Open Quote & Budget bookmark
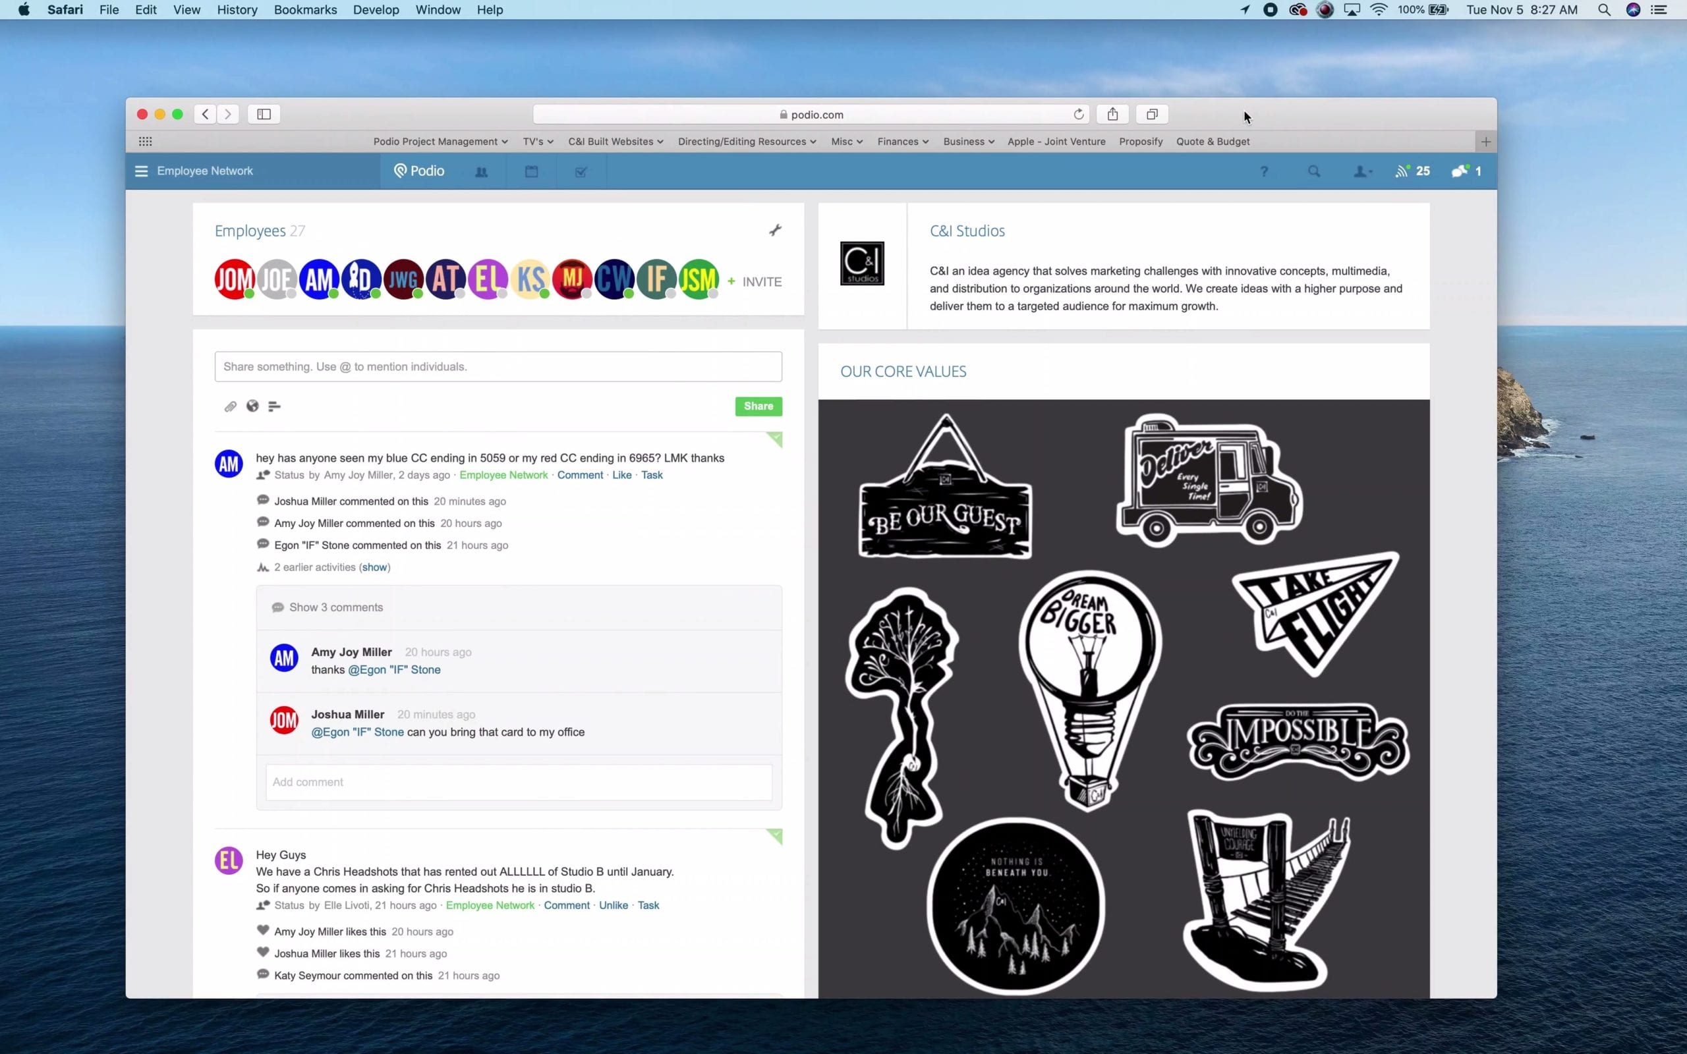The height and width of the screenshot is (1054, 1687). click(x=1213, y=142)
